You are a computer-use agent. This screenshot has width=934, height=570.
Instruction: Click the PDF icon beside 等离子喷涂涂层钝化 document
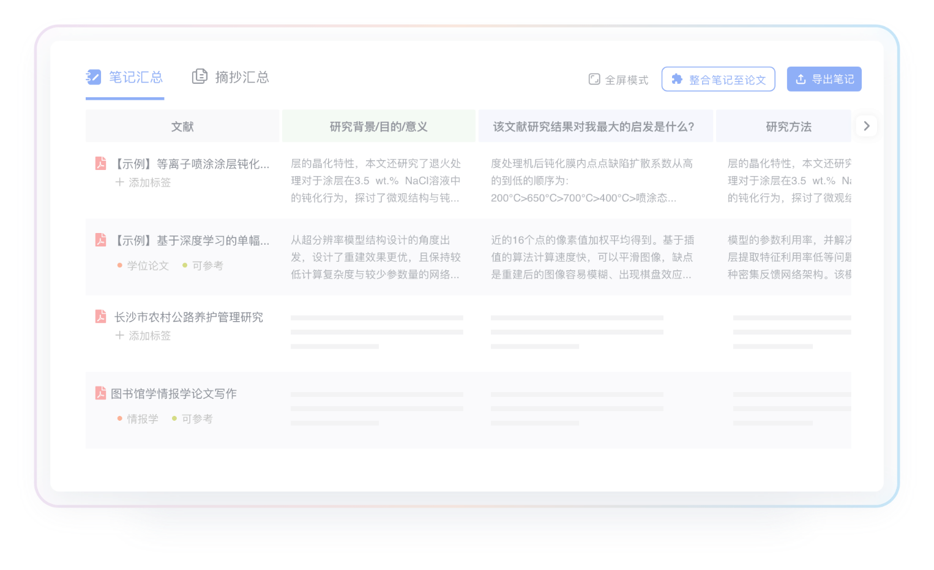click(100, 163)
